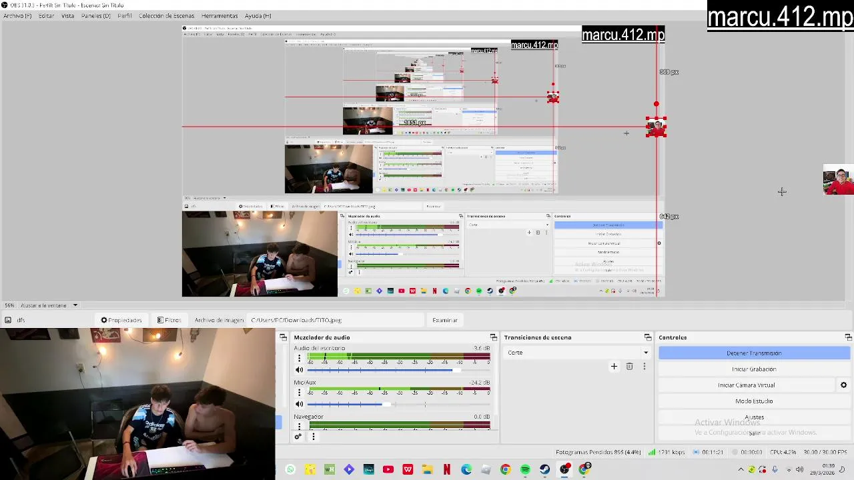Click the CPU usage status text
854x480 pixels.
[x=783, y=453]
